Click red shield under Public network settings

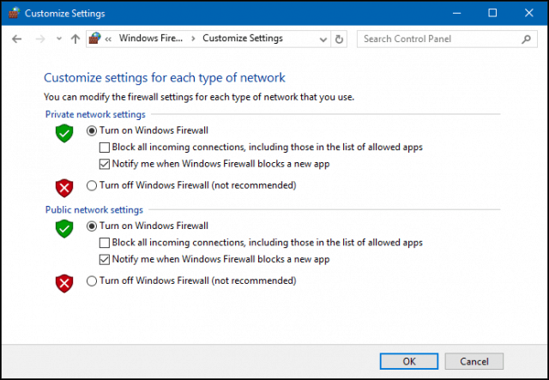64,283
